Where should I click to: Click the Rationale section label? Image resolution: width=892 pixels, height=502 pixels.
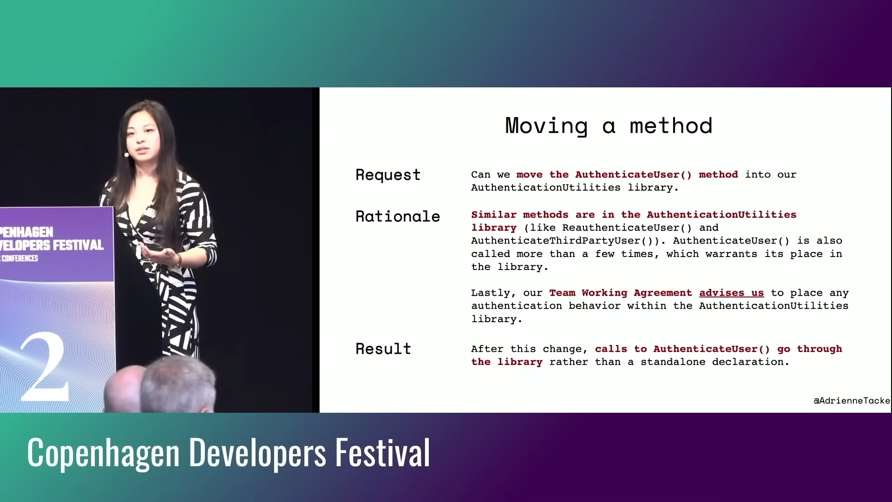[397, 216]
